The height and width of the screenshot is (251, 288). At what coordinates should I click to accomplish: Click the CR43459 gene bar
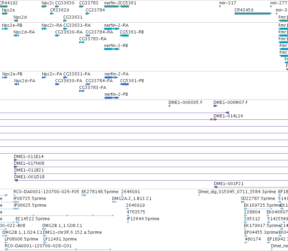253,14
